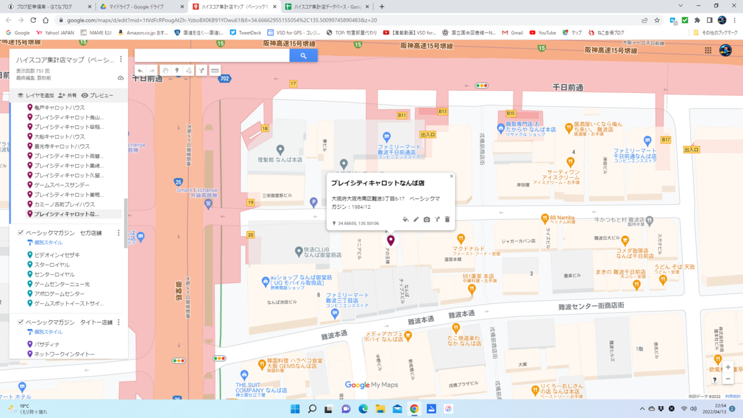The height and width of the screenshot is (418, 743).
Task: Select the Add directions tool
Action: click(x=201, y=71)
